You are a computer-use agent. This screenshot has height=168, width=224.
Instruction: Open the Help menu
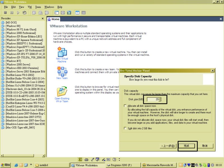click(x=60, y=7)
